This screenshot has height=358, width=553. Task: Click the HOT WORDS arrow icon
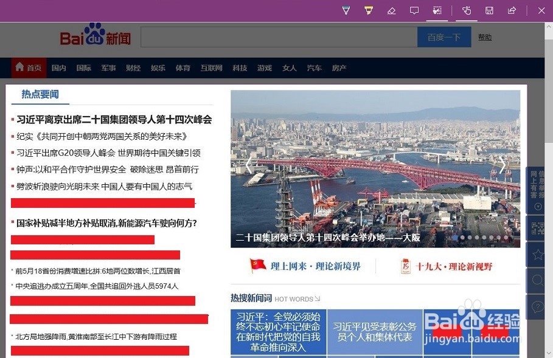coord(318,299)
